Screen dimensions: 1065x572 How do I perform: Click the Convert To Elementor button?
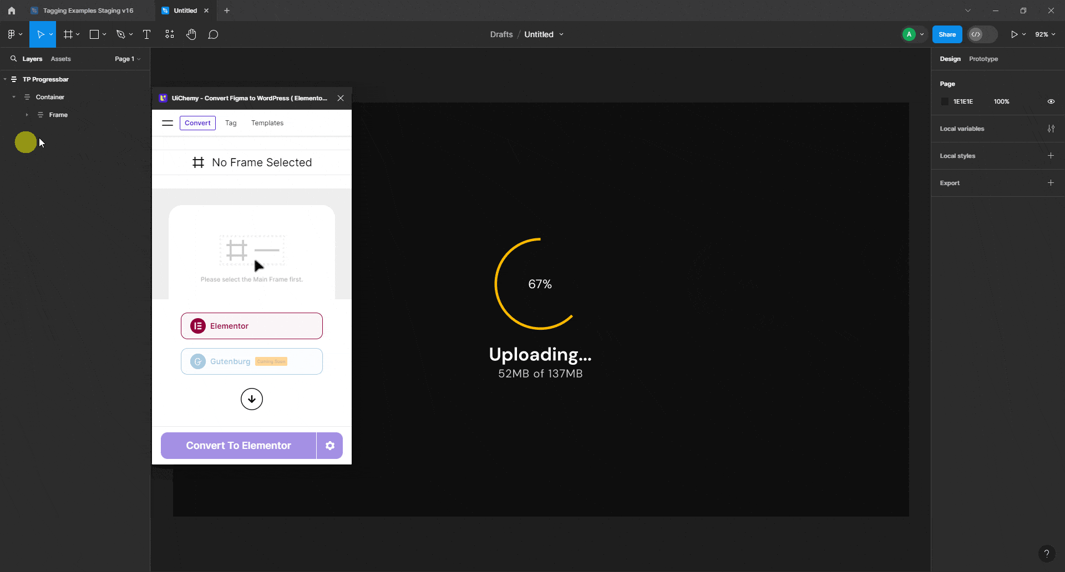238,445
